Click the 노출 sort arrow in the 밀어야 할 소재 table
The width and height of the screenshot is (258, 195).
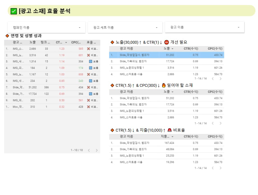coord(173,92)
